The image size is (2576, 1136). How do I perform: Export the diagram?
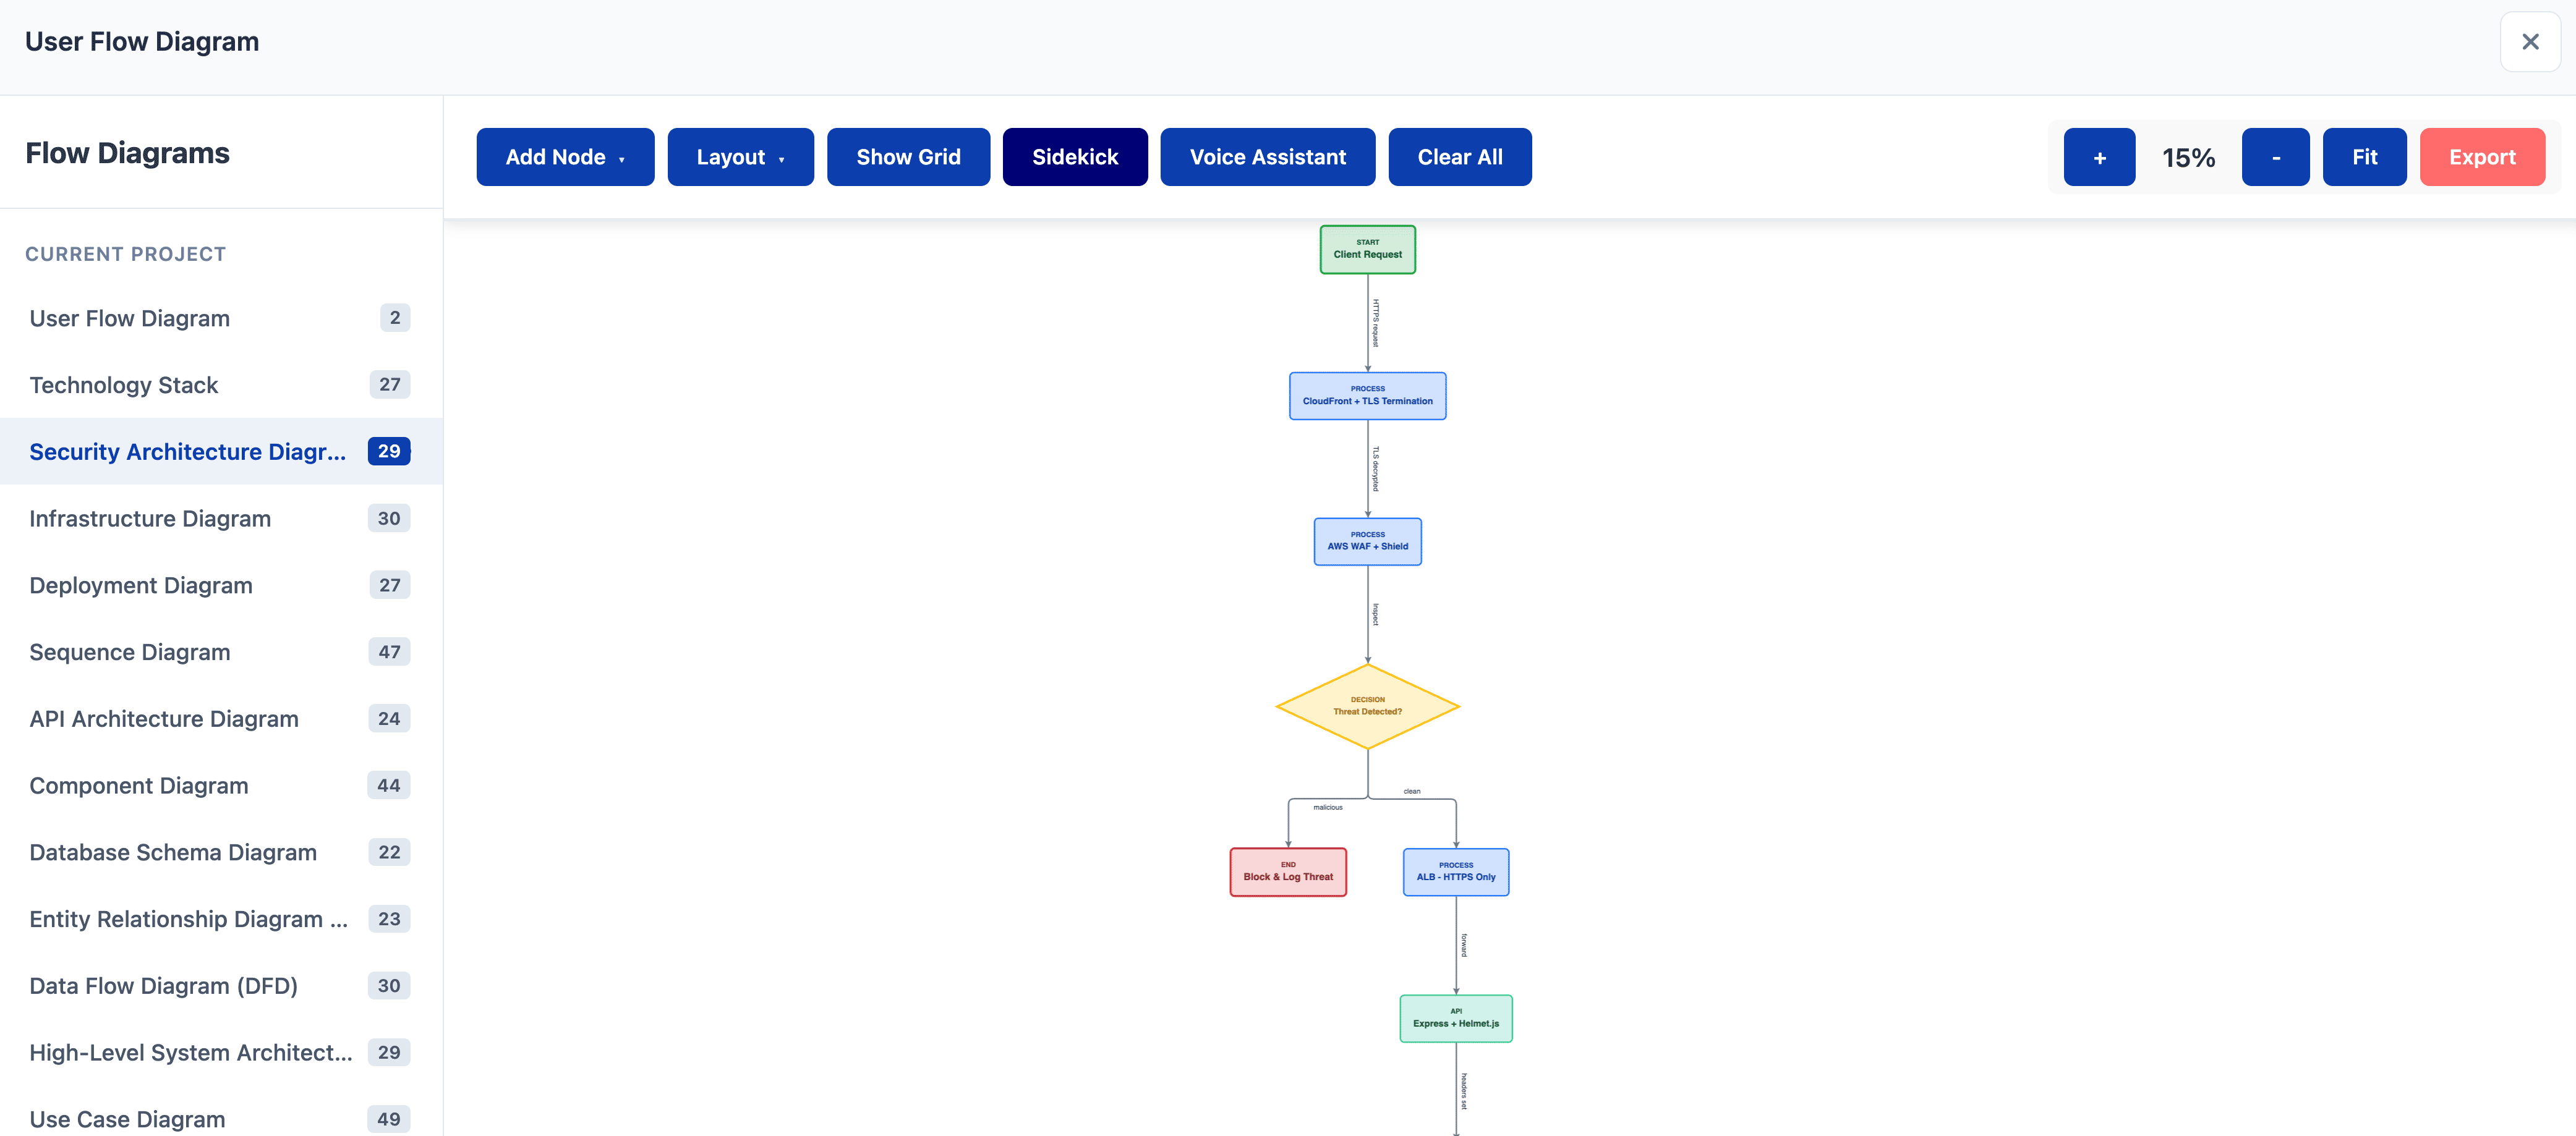tap(2482, 157)
